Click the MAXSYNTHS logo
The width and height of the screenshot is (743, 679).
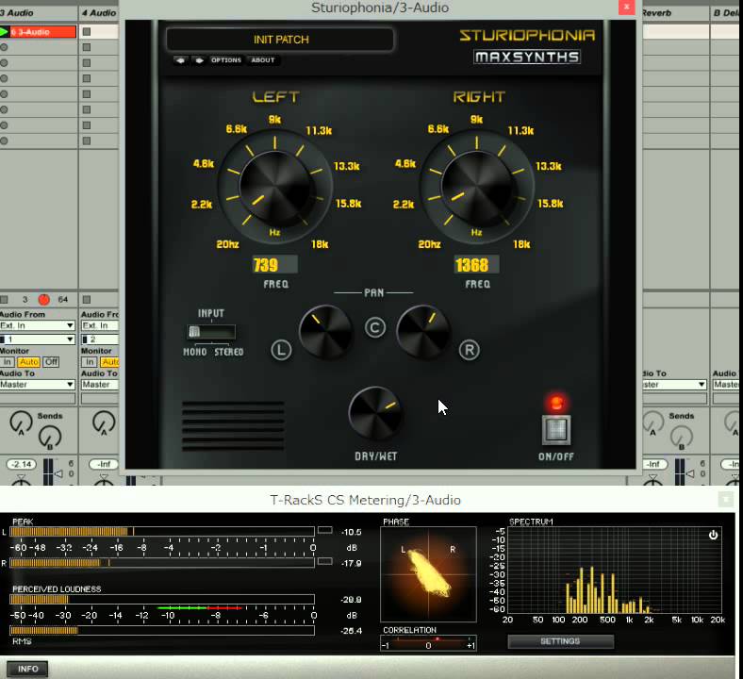[x=527, y=58]
